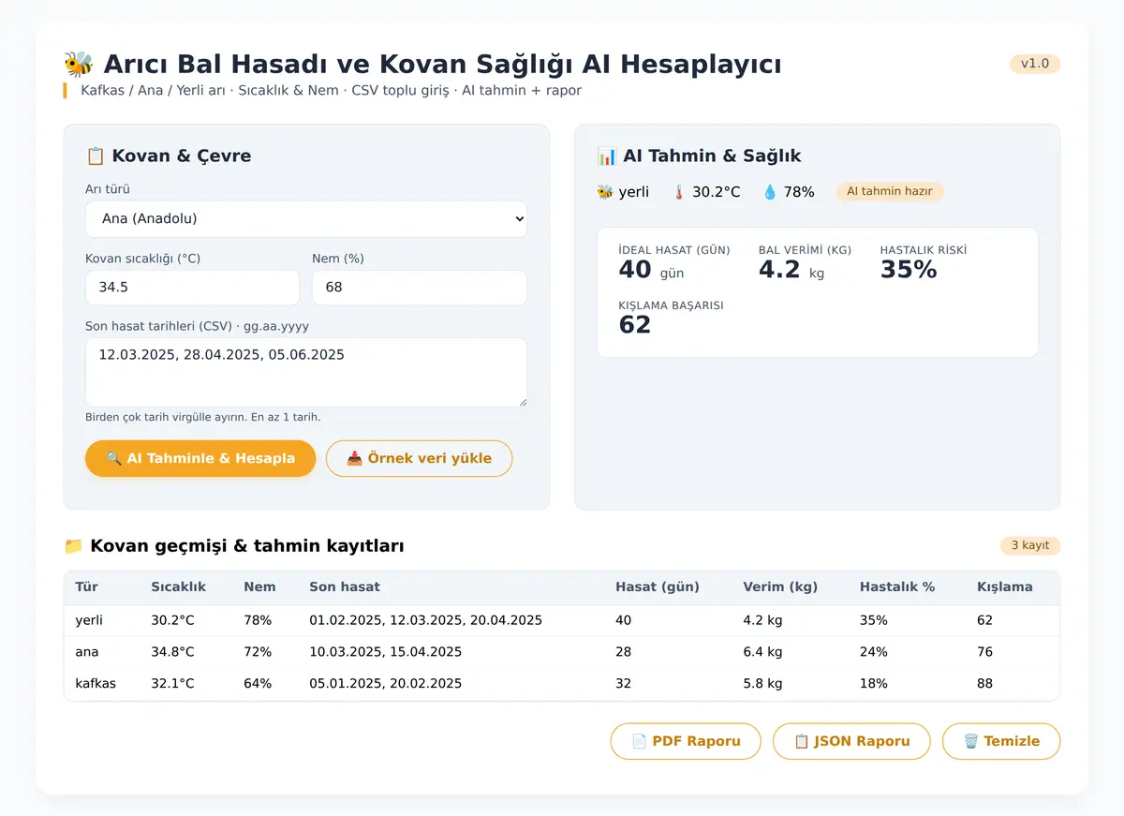Click the Kışlama column header

point(1004,586)
